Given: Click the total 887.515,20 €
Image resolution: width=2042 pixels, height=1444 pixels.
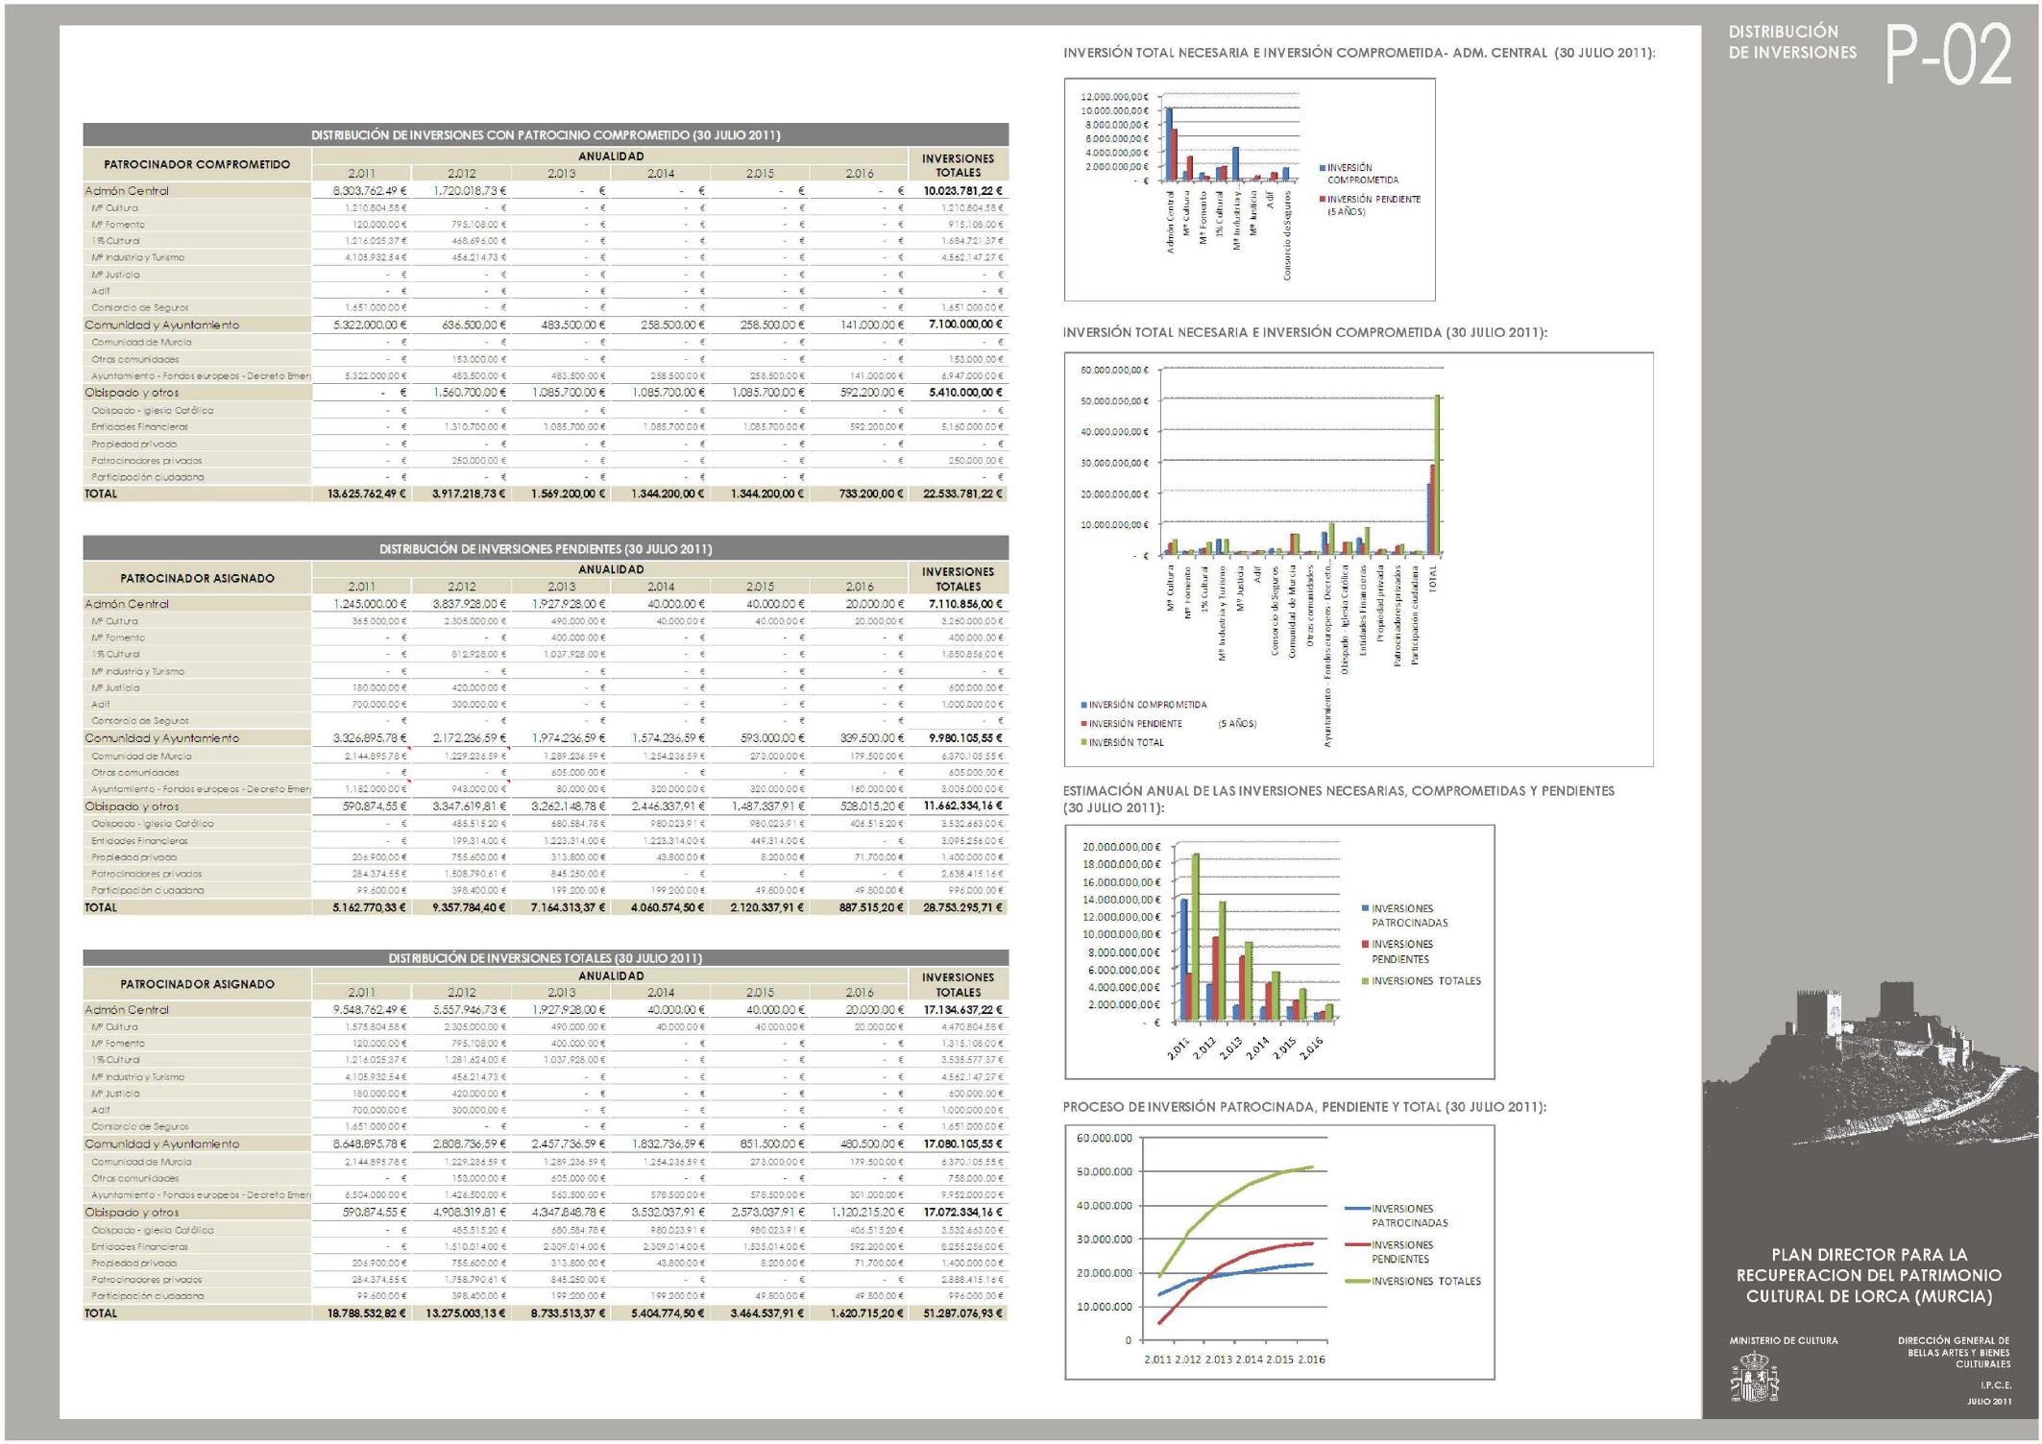Looking at the screenshot, I should [871, 907].
